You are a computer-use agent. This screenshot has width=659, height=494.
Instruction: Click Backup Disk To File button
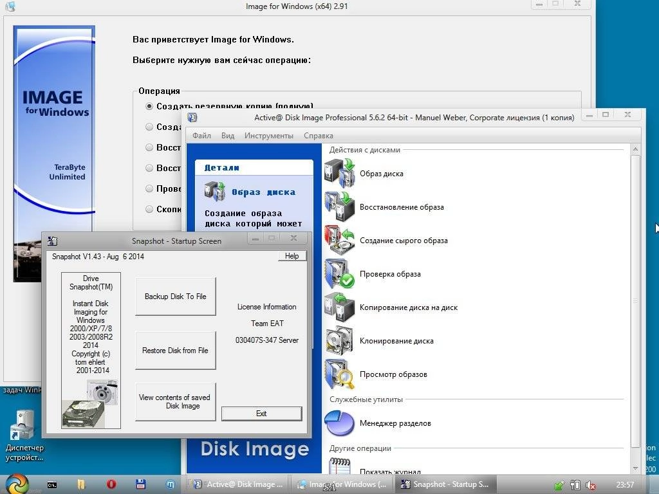[x=175, y=296]
